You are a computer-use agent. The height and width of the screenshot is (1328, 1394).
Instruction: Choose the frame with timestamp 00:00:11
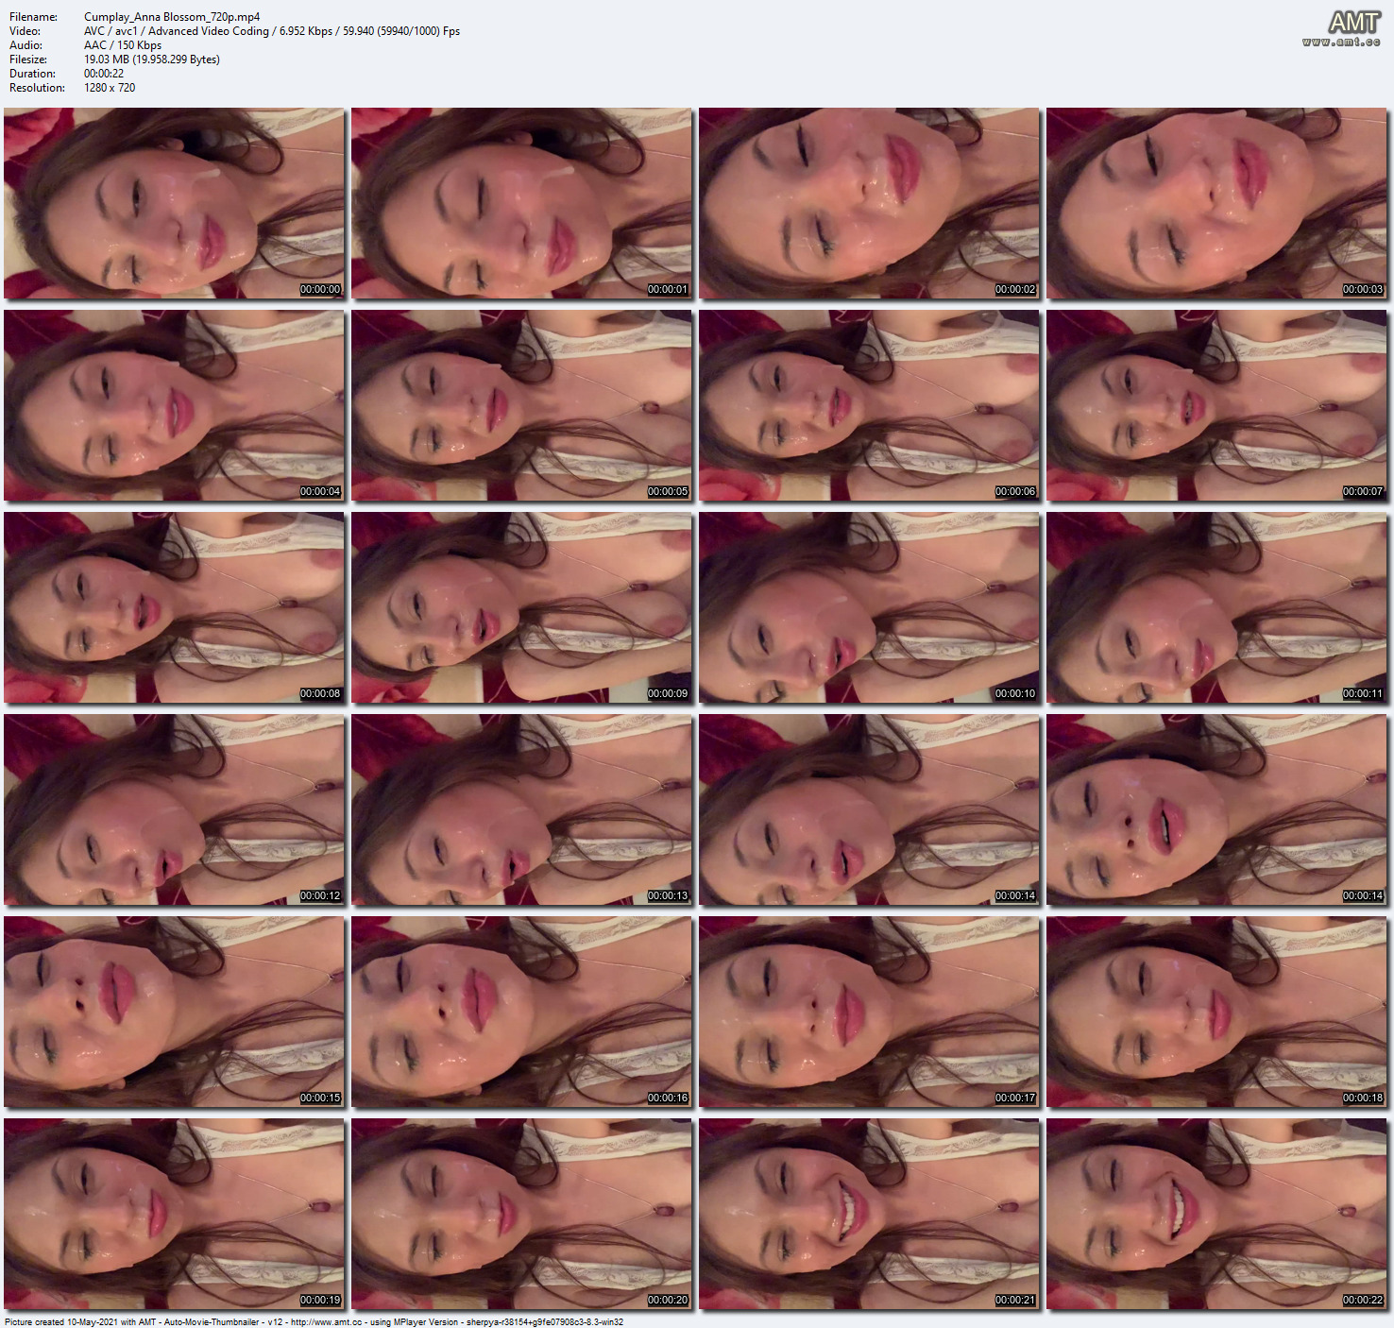coord(1216,607)
